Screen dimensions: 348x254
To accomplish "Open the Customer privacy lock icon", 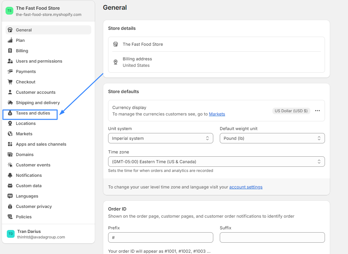I will click(10, 206).
